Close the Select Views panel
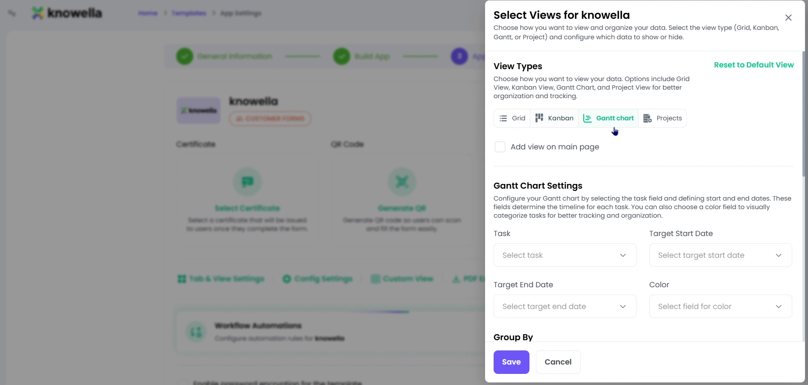This screenshot has height=385, width=808. coord(788,17)
